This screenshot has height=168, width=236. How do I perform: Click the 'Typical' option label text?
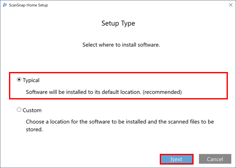(x=31, y=80)
